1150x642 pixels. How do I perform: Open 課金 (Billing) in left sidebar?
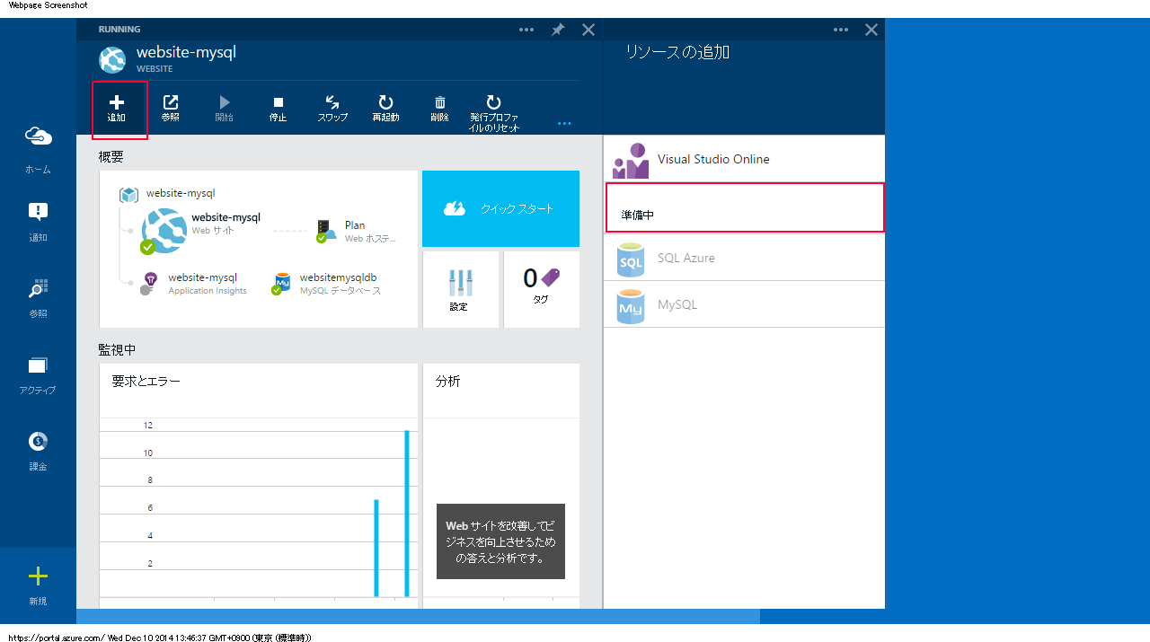tap(38, 442)
